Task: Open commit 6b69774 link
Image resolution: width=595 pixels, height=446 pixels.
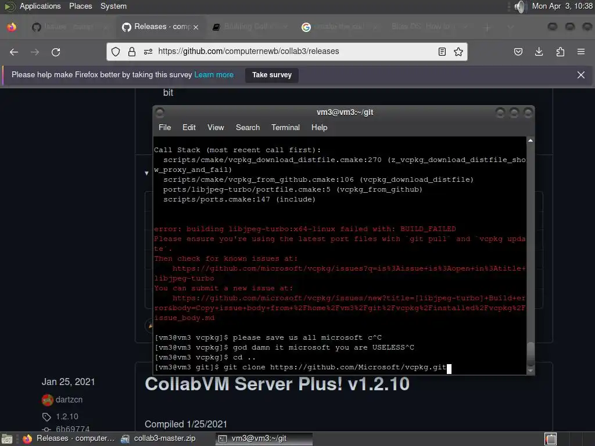Action: (73, 429)
